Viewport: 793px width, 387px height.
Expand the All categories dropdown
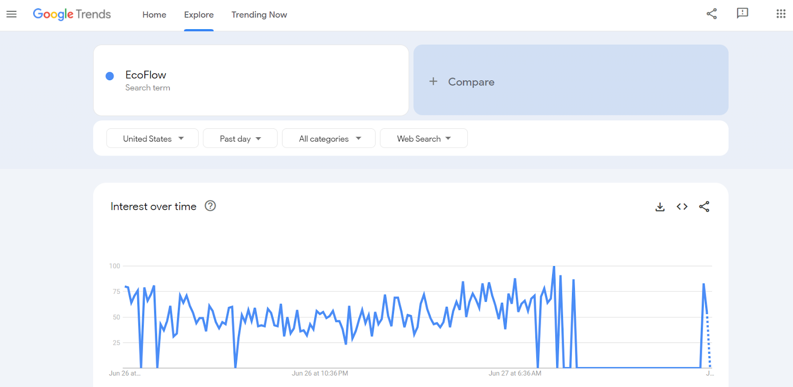(328, 138)
